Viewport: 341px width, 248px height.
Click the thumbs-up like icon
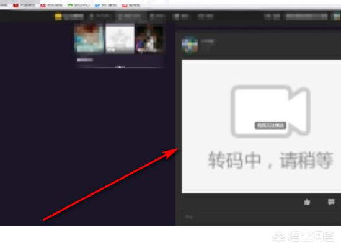tap(307, 202)
